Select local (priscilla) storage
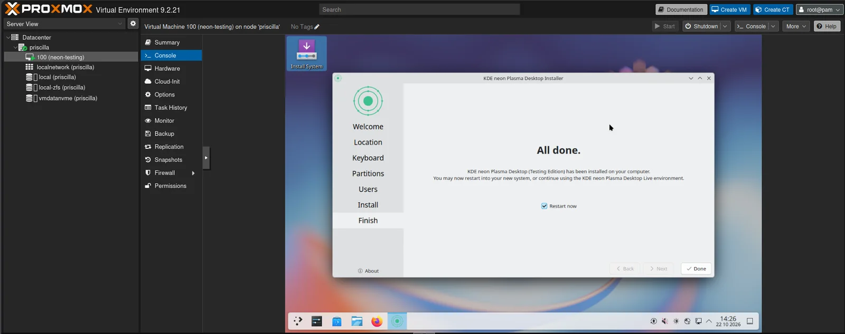 (71, 77)
